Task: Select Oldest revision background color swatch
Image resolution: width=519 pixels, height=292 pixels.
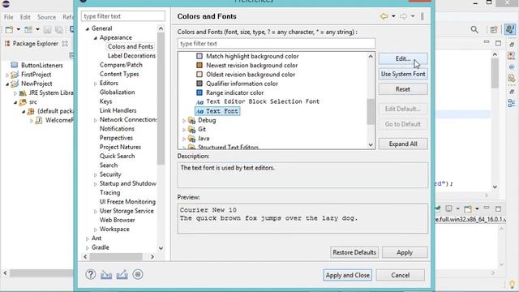Action: point(199,75)
